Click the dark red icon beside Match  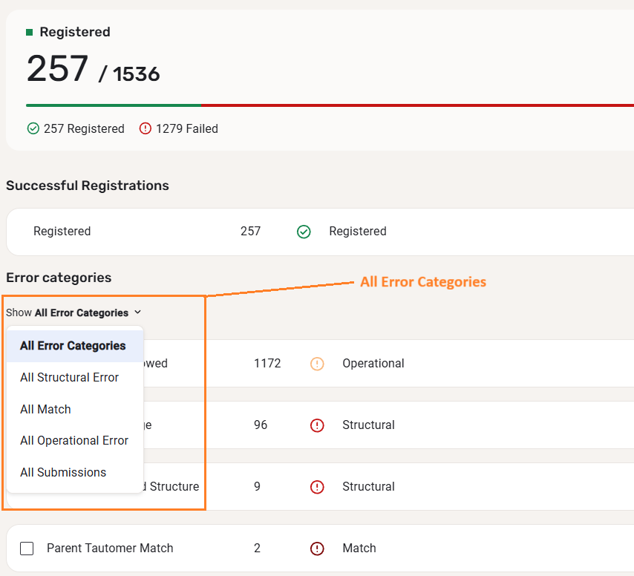[317, 549]
